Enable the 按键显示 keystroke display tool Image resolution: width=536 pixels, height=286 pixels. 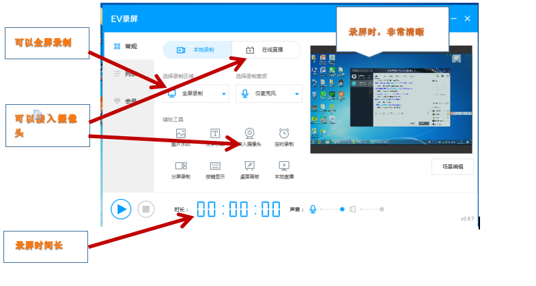[x=215, y=165]
